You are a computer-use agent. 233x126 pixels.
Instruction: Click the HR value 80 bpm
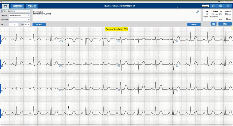click(x=215, y=12)
